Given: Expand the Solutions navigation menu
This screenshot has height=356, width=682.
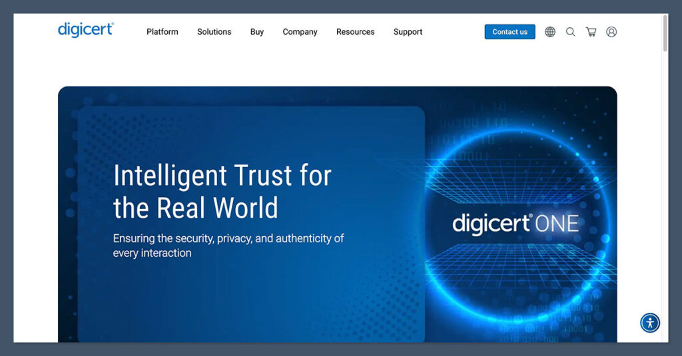Looking at the screenshot, I should 214,32.
